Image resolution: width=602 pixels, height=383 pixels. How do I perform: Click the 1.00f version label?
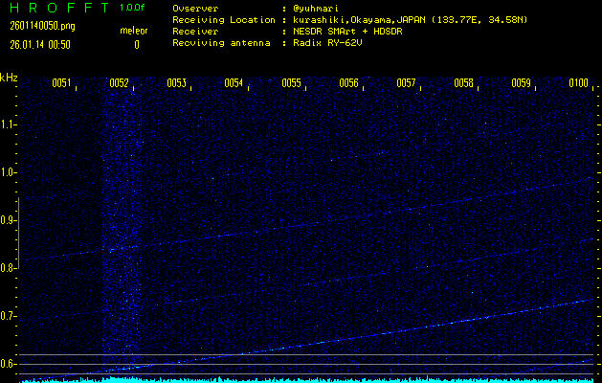pyautogui.click(x=134, y=8)
